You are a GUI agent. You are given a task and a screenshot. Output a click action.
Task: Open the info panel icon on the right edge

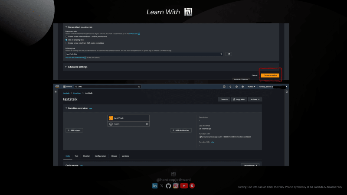coord(287,91)
